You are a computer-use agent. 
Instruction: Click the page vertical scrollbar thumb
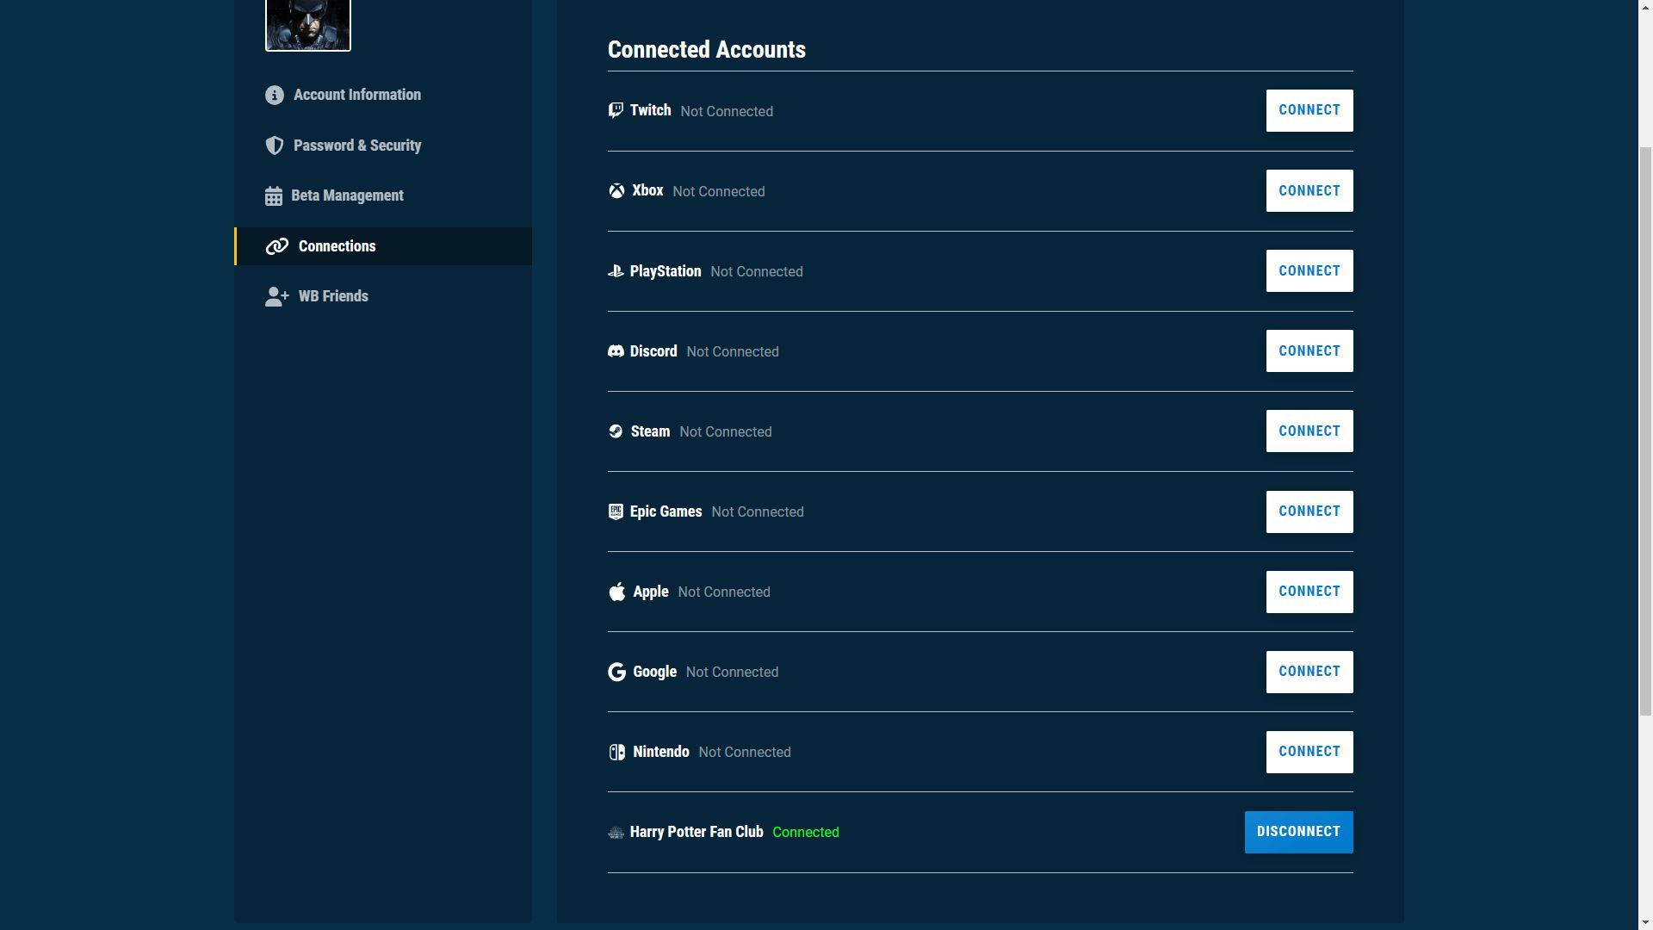pyautogui.click(x=1645, y=431)
